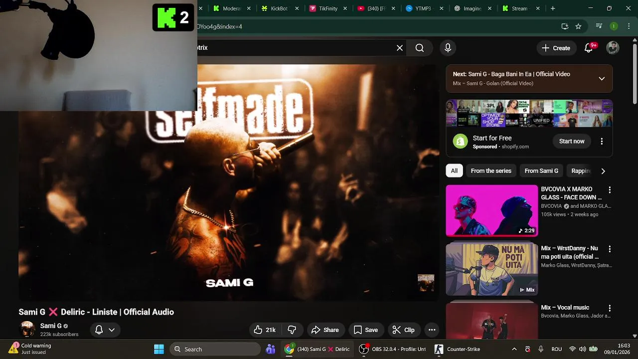Open Cold warning weather widget
Image resolution: width=638 pixels, height=359 pixels.
30,349
